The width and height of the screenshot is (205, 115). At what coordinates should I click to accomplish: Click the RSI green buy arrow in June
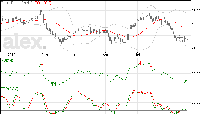pos(186,83)
